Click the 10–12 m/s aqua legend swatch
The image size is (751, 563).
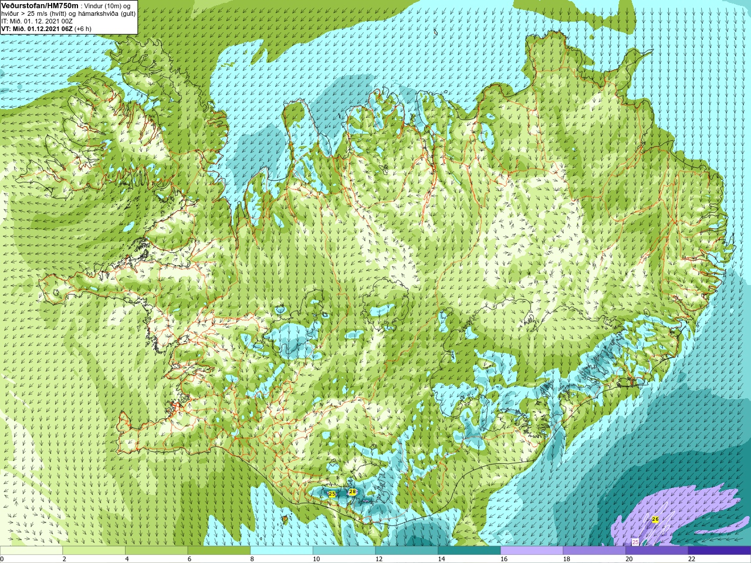(x=344, y=551)
